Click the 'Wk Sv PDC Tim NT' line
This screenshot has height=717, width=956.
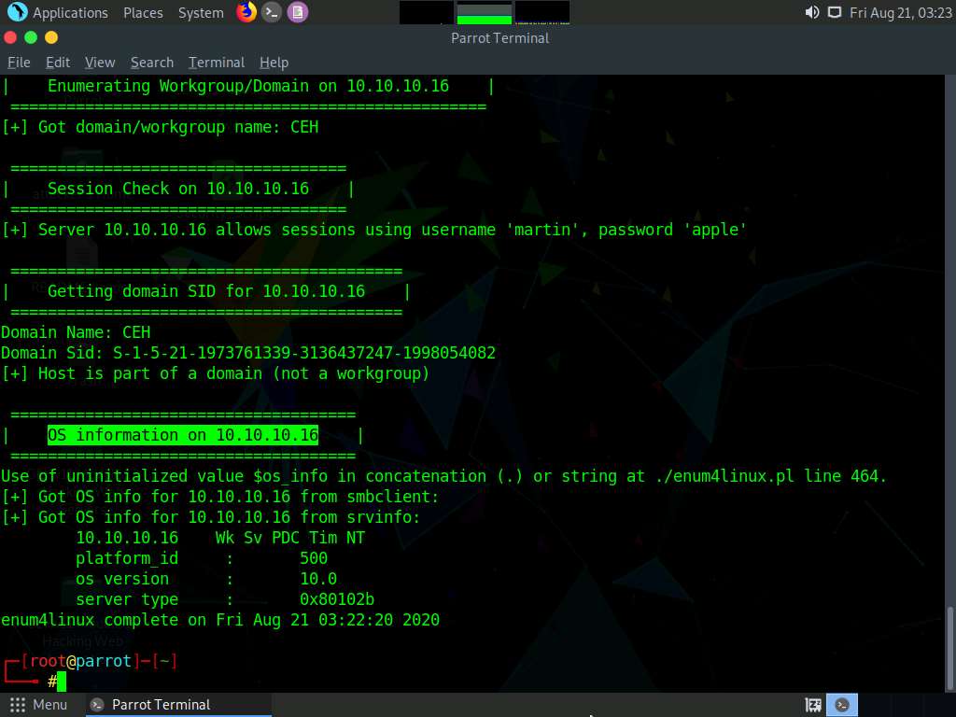click(220, 537)
